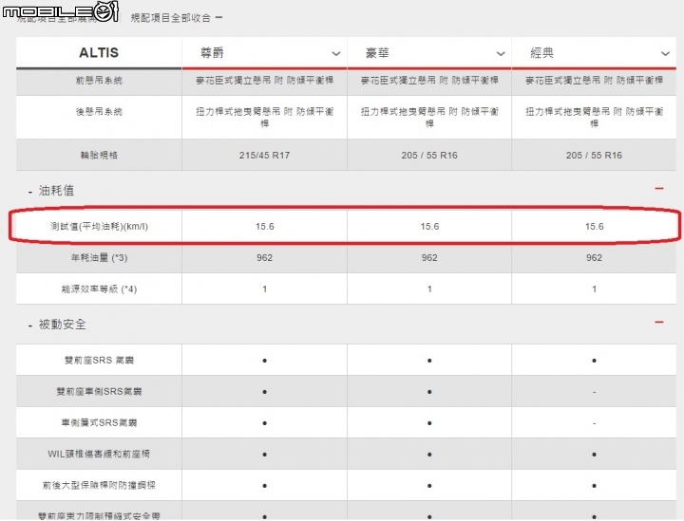The height and width of the screenshot is (521, 684).
Task: Open the 經典 trim dropdown
Action: pyautogui.click(x=665, y=53)
